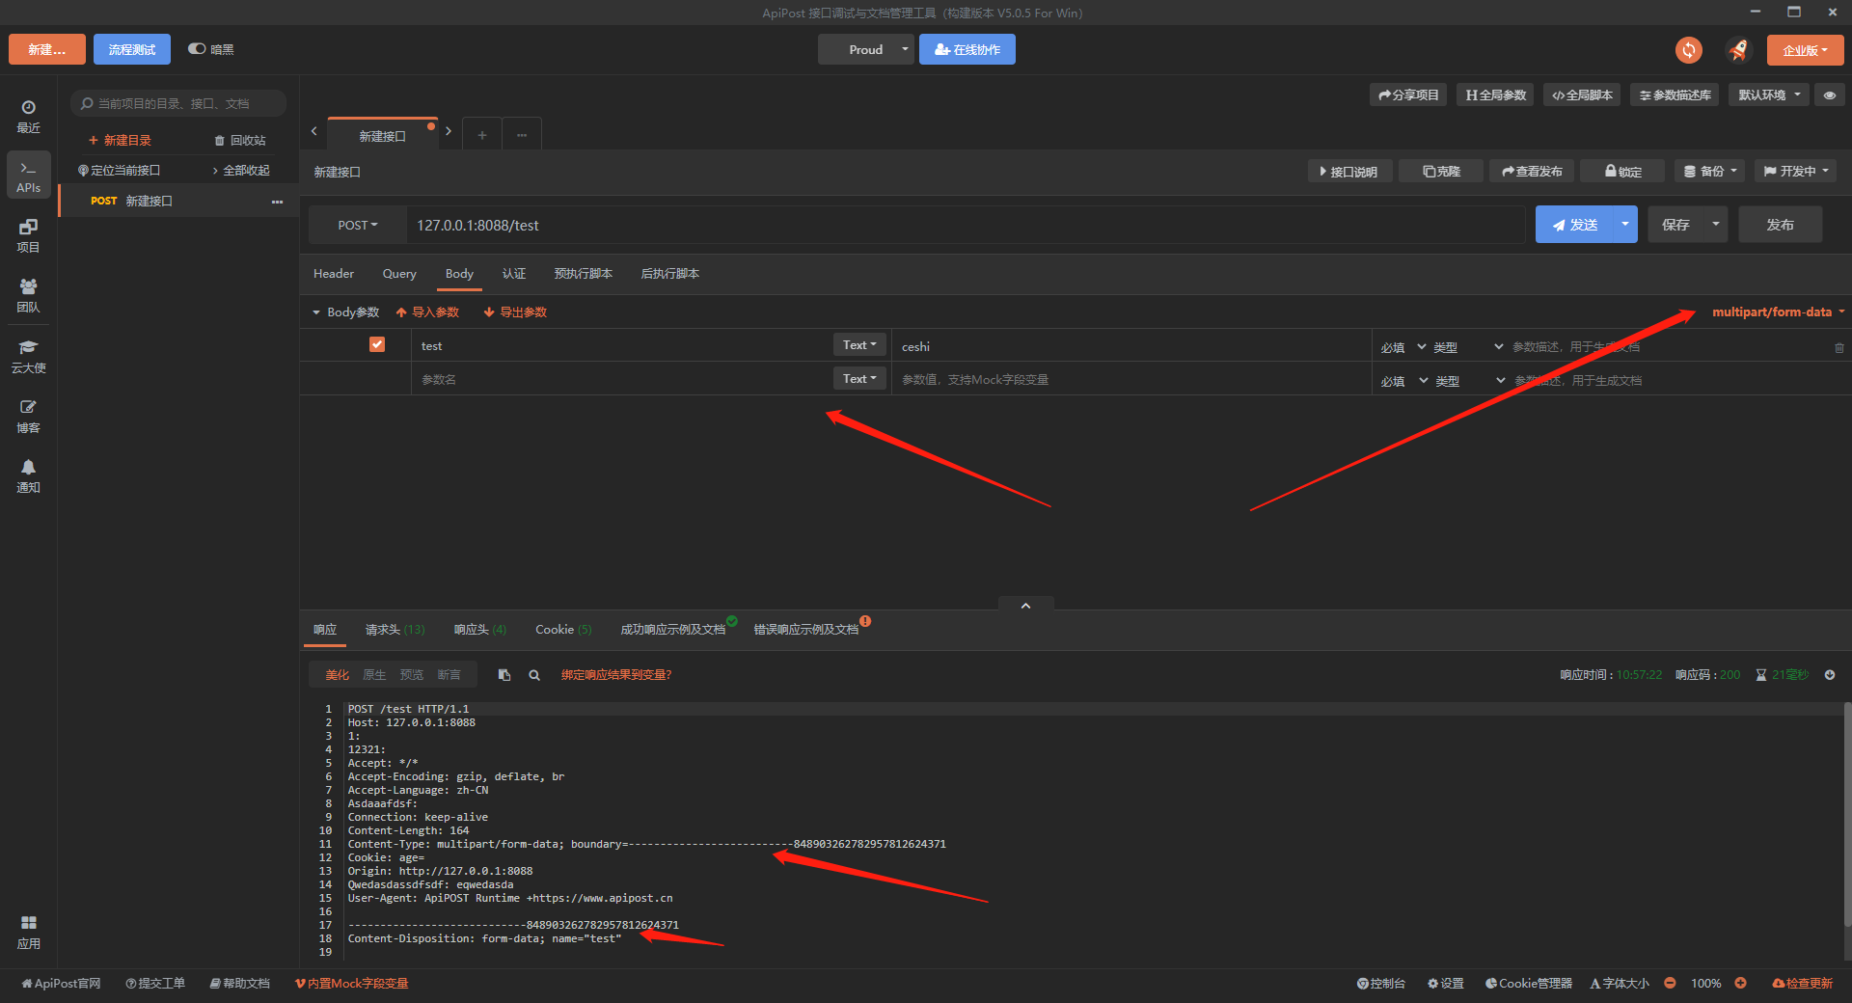Image resolution: width=1852 pixels, height=1003 pixels.
Task: Open the 博客 (Blog) sidebar section
Action: click(28, 416)
